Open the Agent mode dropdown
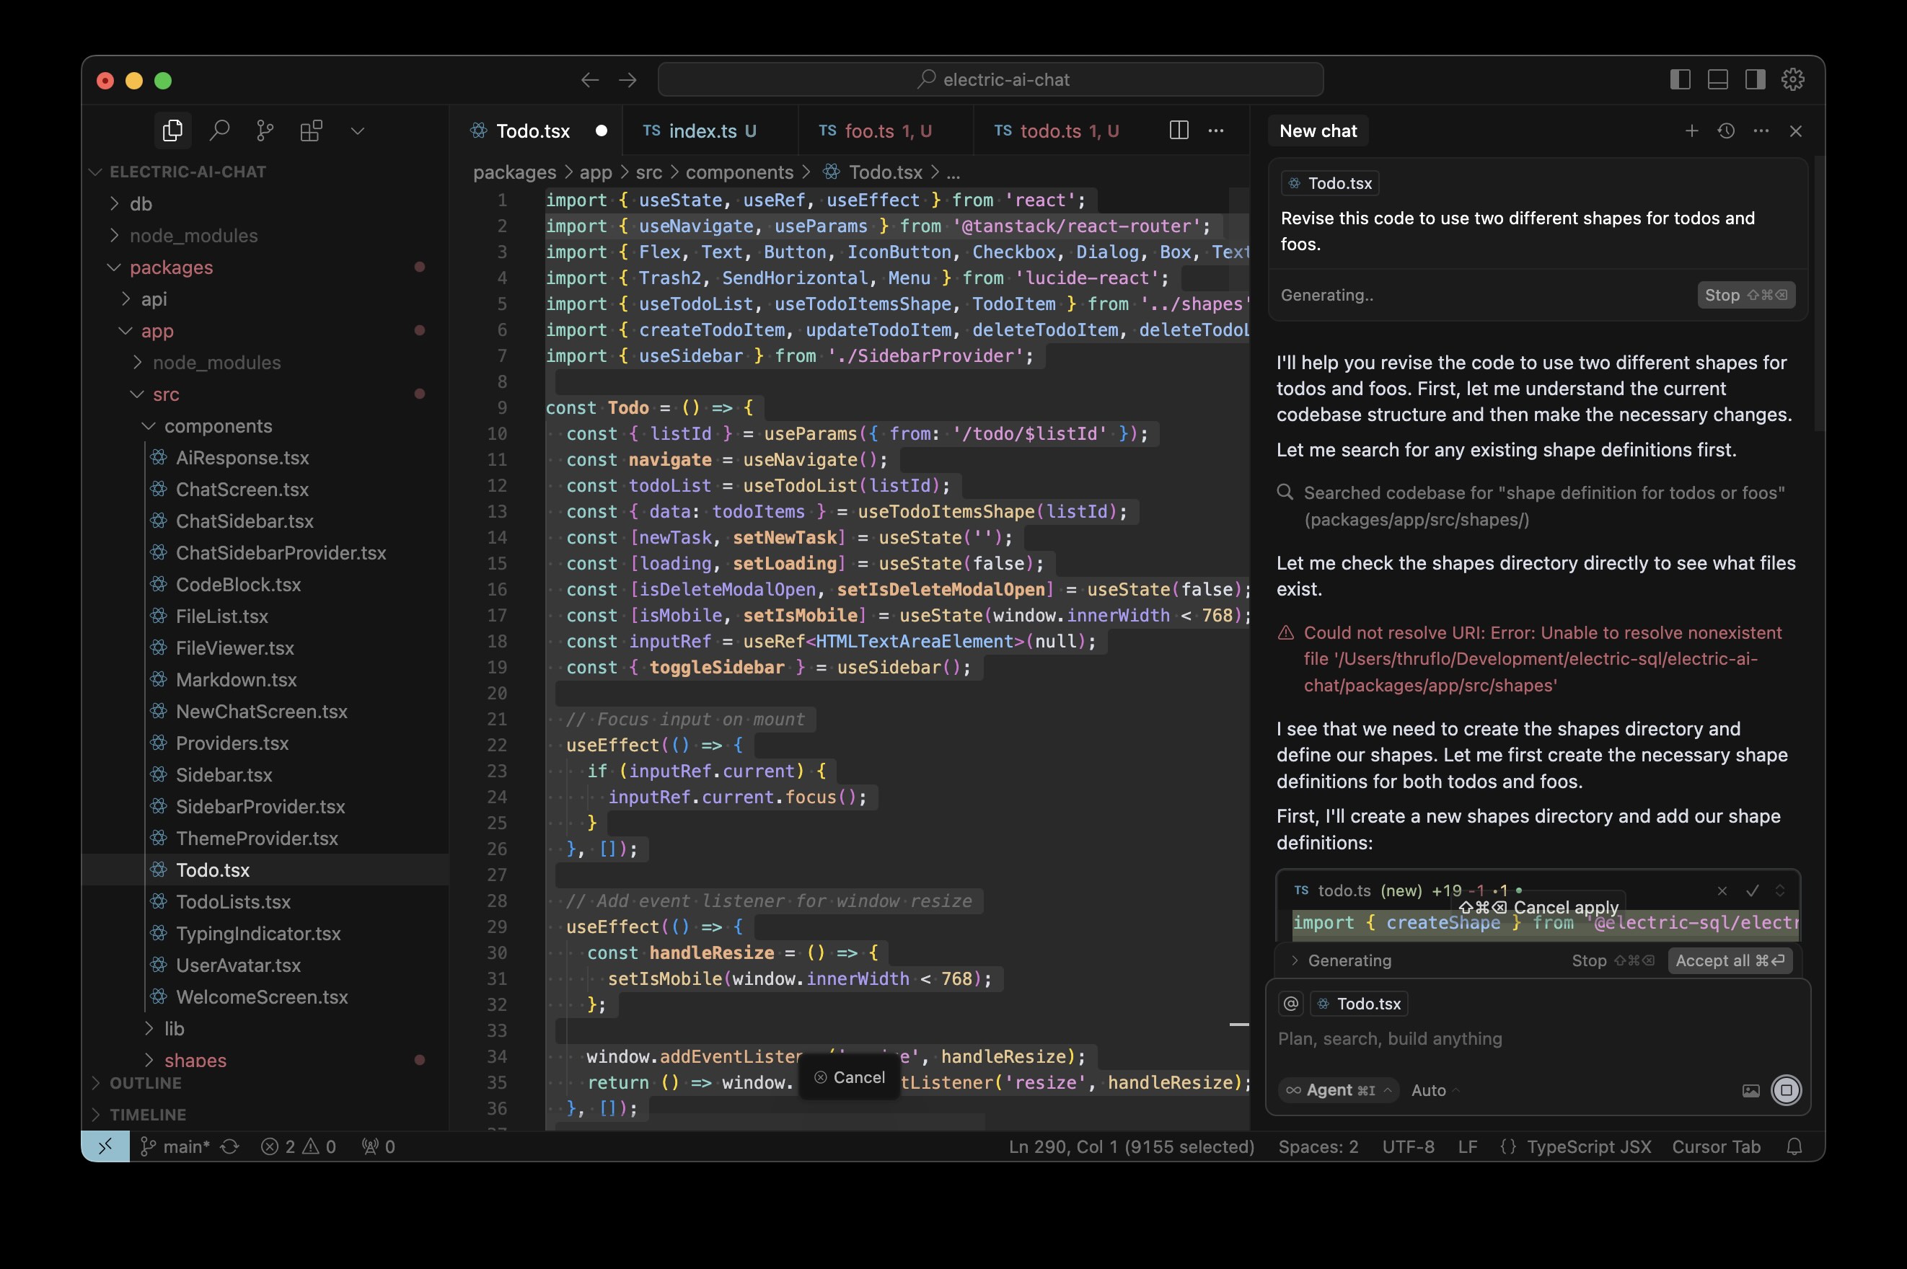The height and width of the screenshot is (1269, 1907). click(x=1339, y=1090)
